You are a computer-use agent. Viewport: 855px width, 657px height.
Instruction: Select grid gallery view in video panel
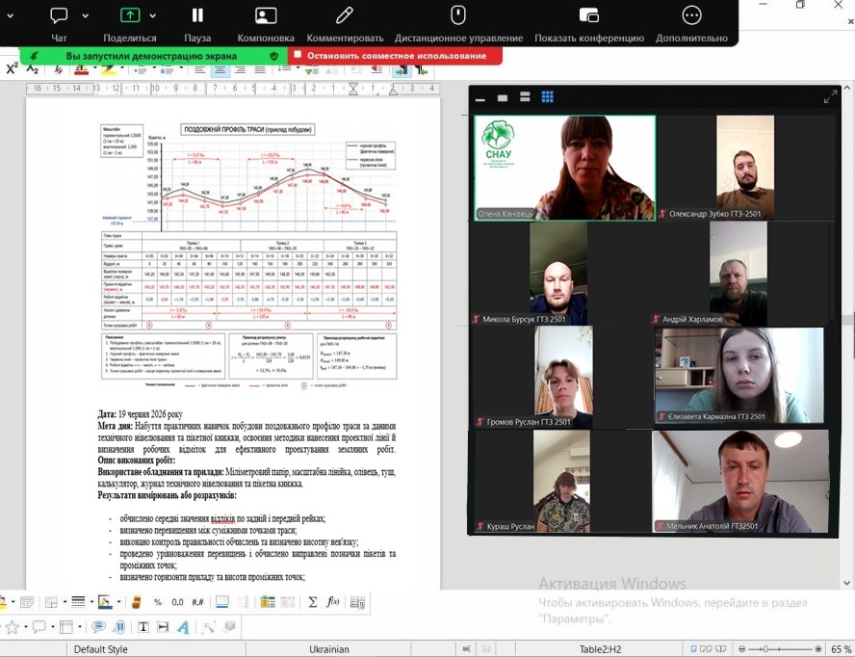[x=548, y=97]
